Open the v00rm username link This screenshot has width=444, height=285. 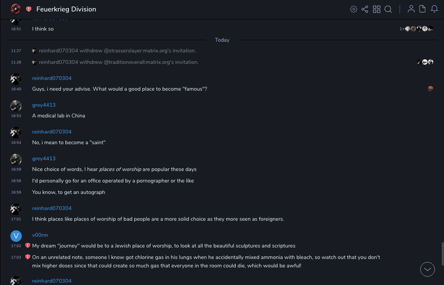[x=40, y=235]
